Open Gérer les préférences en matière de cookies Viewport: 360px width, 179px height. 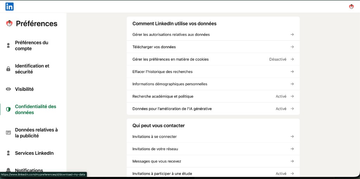coord(213,59)
